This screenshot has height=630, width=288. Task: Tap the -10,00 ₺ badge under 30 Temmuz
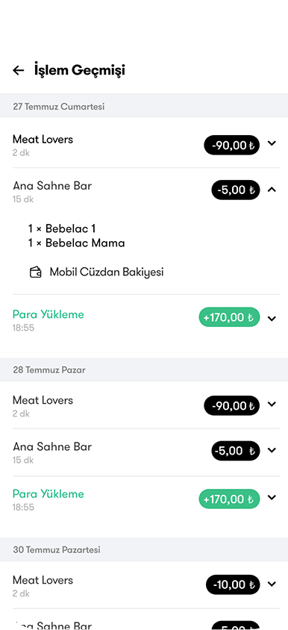[x=233, y=584]
